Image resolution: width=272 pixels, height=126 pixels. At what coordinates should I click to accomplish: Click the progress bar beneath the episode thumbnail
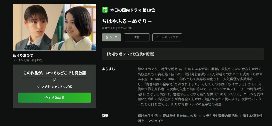pos(55,51)
